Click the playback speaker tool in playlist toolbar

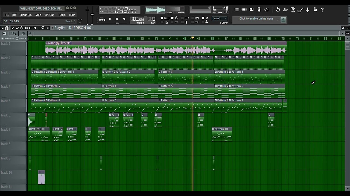click(x=48, y=28)
